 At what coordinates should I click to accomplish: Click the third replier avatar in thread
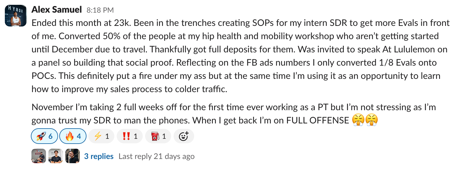72,156
